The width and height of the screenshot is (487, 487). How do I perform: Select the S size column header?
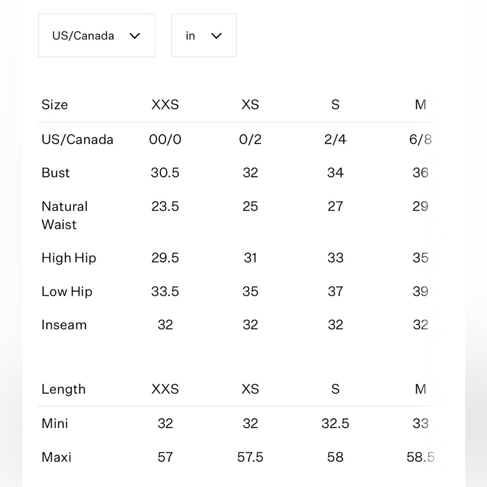click(335, 105)
